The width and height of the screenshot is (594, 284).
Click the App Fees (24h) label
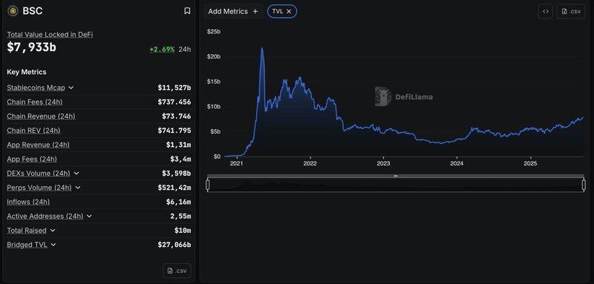coord(32,159)
